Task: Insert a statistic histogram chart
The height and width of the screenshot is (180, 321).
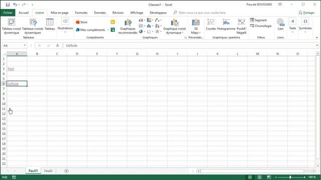Action: [x=150, y=25]
